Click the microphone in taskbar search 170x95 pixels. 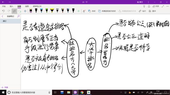coord(49,92)
